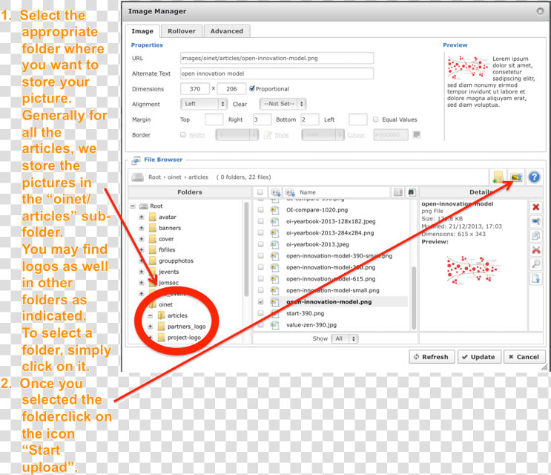551x475 pixels.
Task: Click the partners_logo folder icon
Action: [161, 327]
